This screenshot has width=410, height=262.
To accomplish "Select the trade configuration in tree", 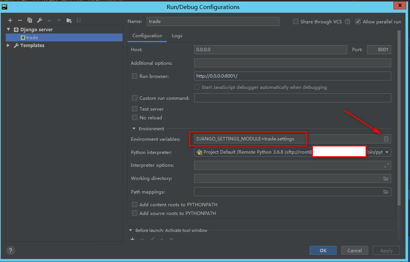I will click(x=32, y=38).
